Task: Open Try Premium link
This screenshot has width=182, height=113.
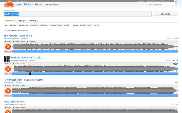Action: (157, 1)
